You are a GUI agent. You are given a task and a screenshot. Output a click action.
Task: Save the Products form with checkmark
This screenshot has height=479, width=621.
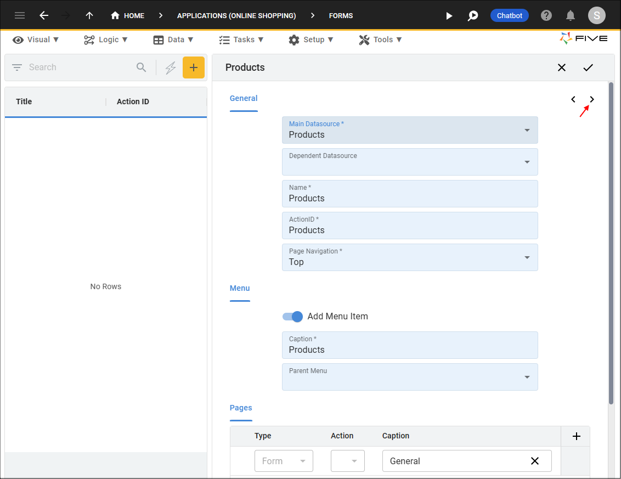pos(588,67)
